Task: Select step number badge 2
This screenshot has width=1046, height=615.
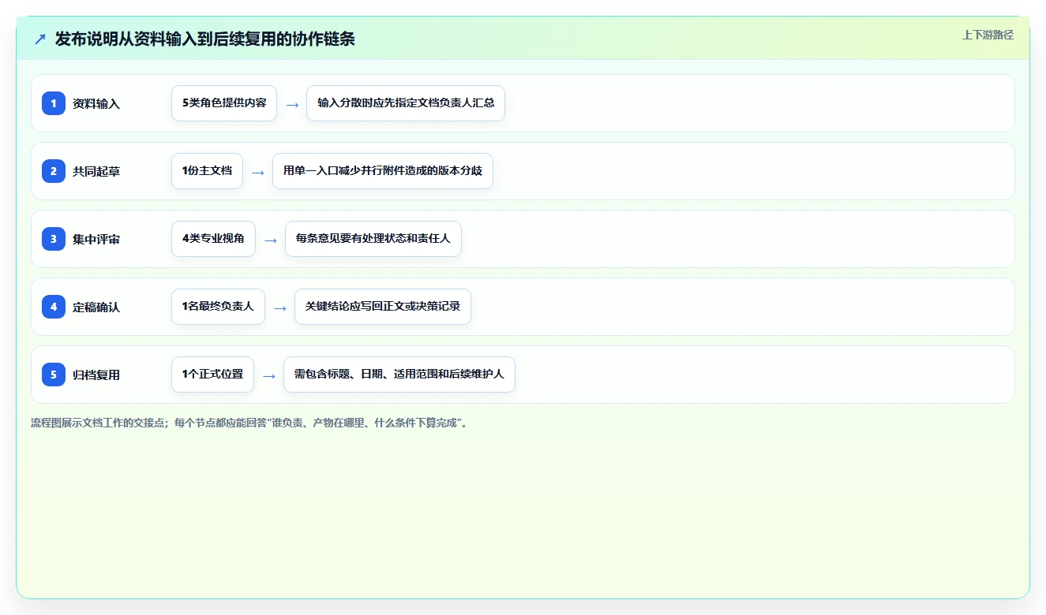Action: (54, 171)
